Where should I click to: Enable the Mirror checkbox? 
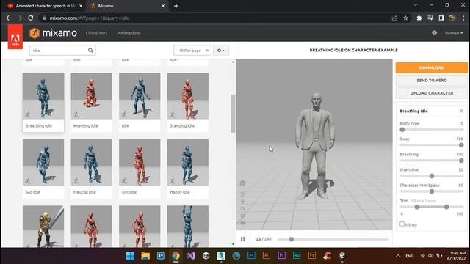point(402,224)
